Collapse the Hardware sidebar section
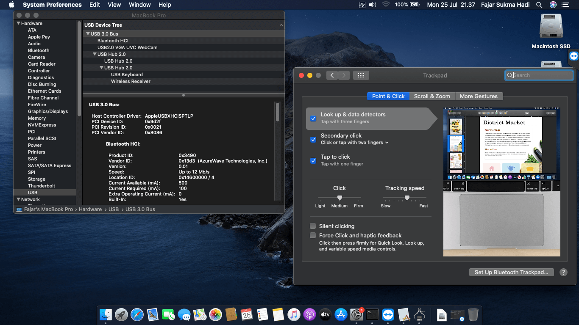The width and height of the screenshot is (579, 325). pos(18,23)
